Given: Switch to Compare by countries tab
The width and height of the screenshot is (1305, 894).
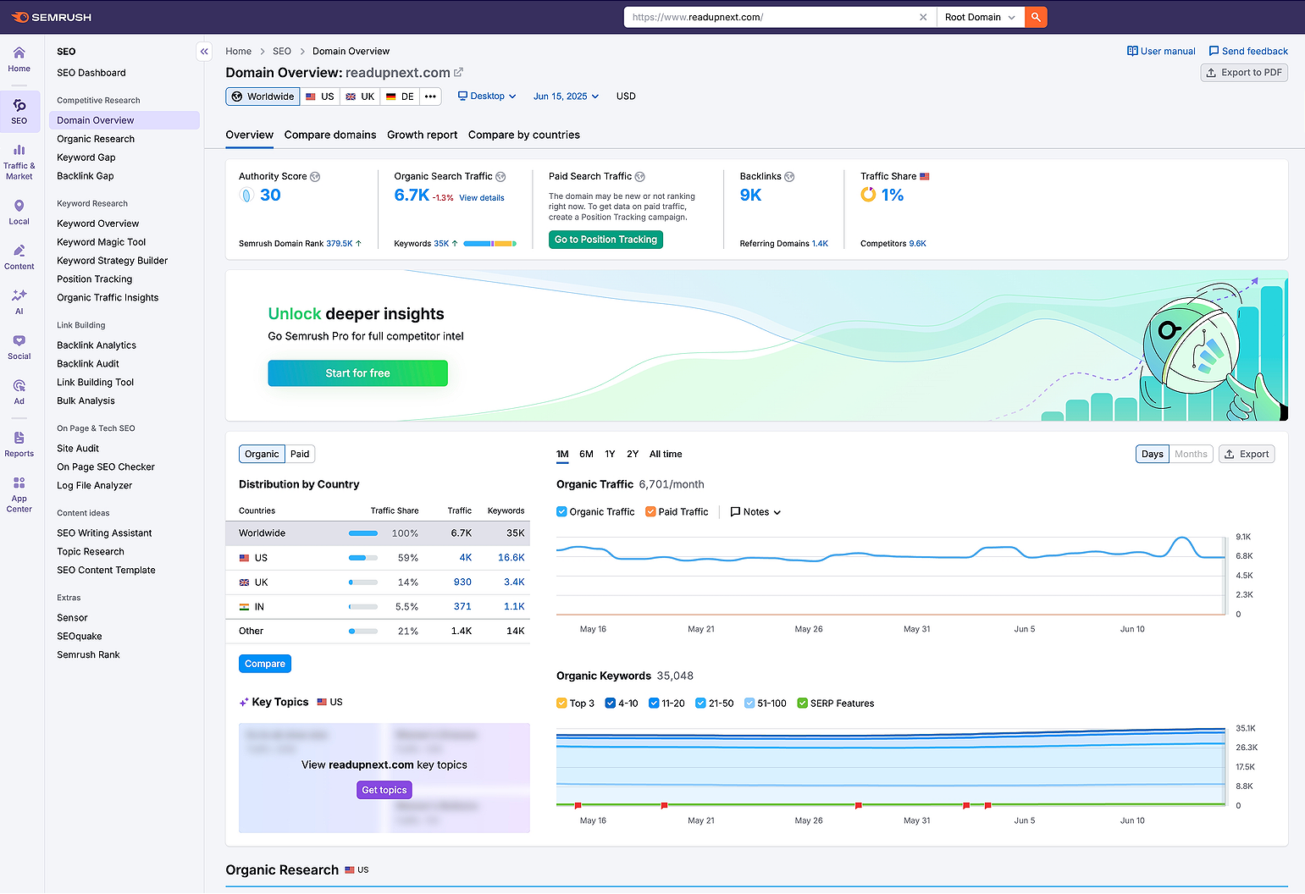Looking at the screenshot, I should [x=524, y=135].
